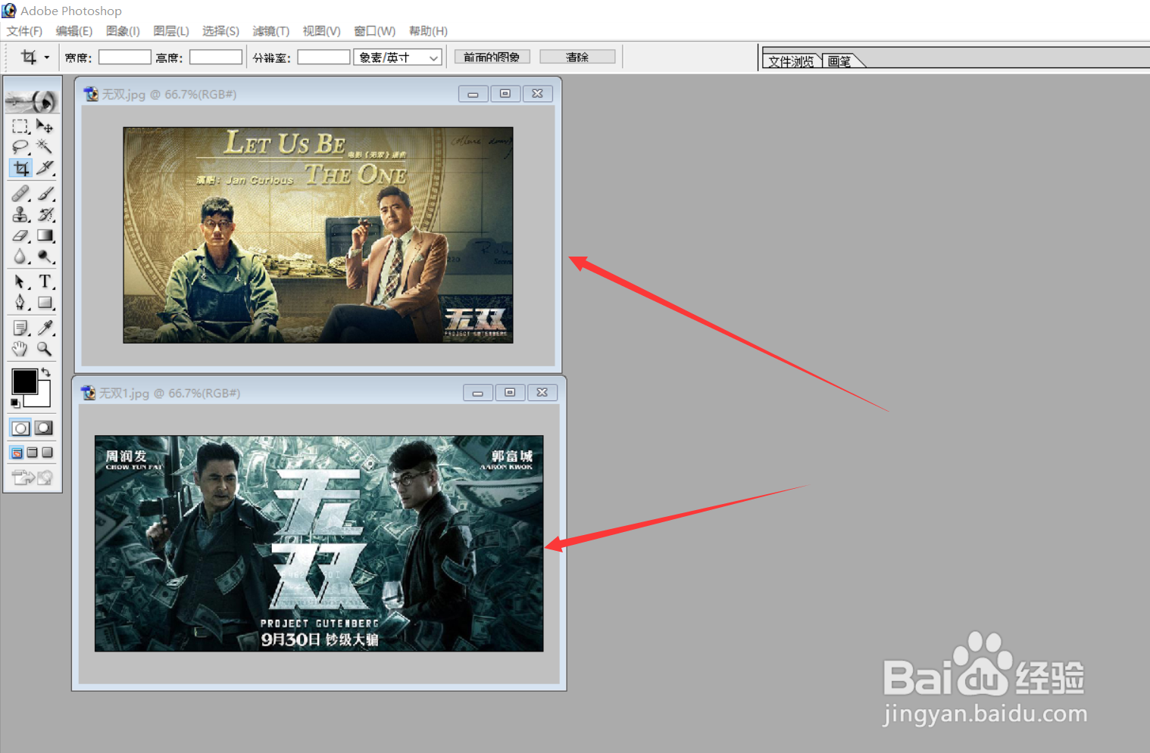Viewport: 1150px width, 753px height.
Task: Click the 高度 height input field
Action: pyautogui.click(x=215, y=58)
